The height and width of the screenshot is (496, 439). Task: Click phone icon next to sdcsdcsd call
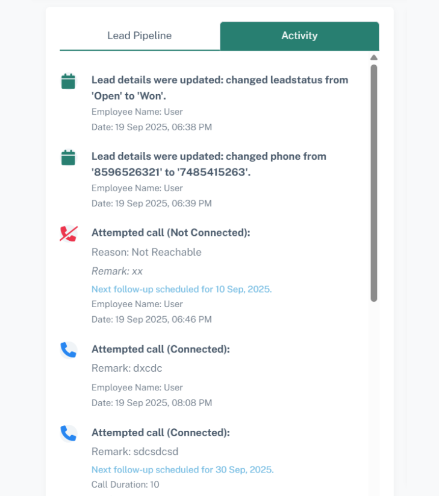[x=68, y=433]
